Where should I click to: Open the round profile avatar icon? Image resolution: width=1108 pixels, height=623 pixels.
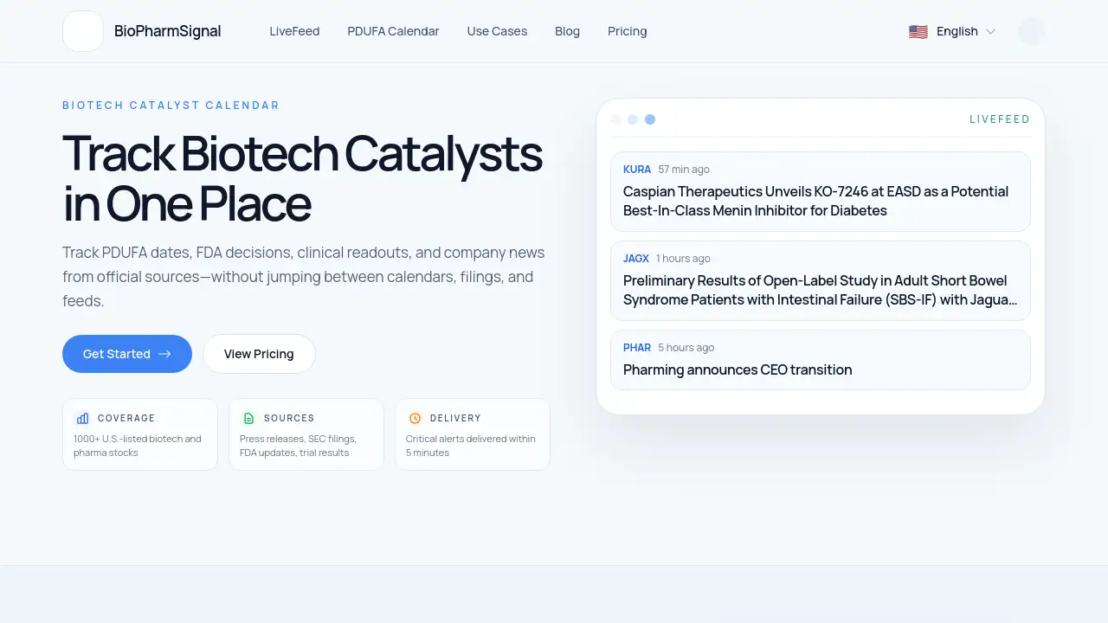tap(1032, 31)
